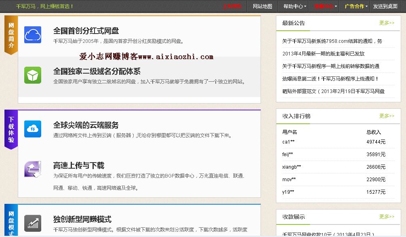Click 更多>> in the 收入排行榜 panel
Image resolution: width=406 pixels, height=237 pixels.
387,116
